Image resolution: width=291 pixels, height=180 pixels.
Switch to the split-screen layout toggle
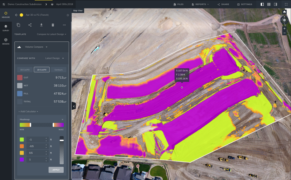269,4
